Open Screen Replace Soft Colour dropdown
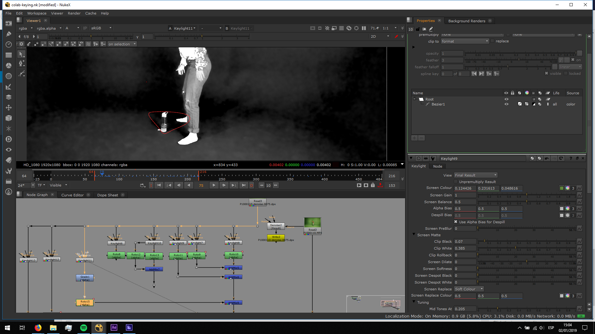 coord(469,289)
